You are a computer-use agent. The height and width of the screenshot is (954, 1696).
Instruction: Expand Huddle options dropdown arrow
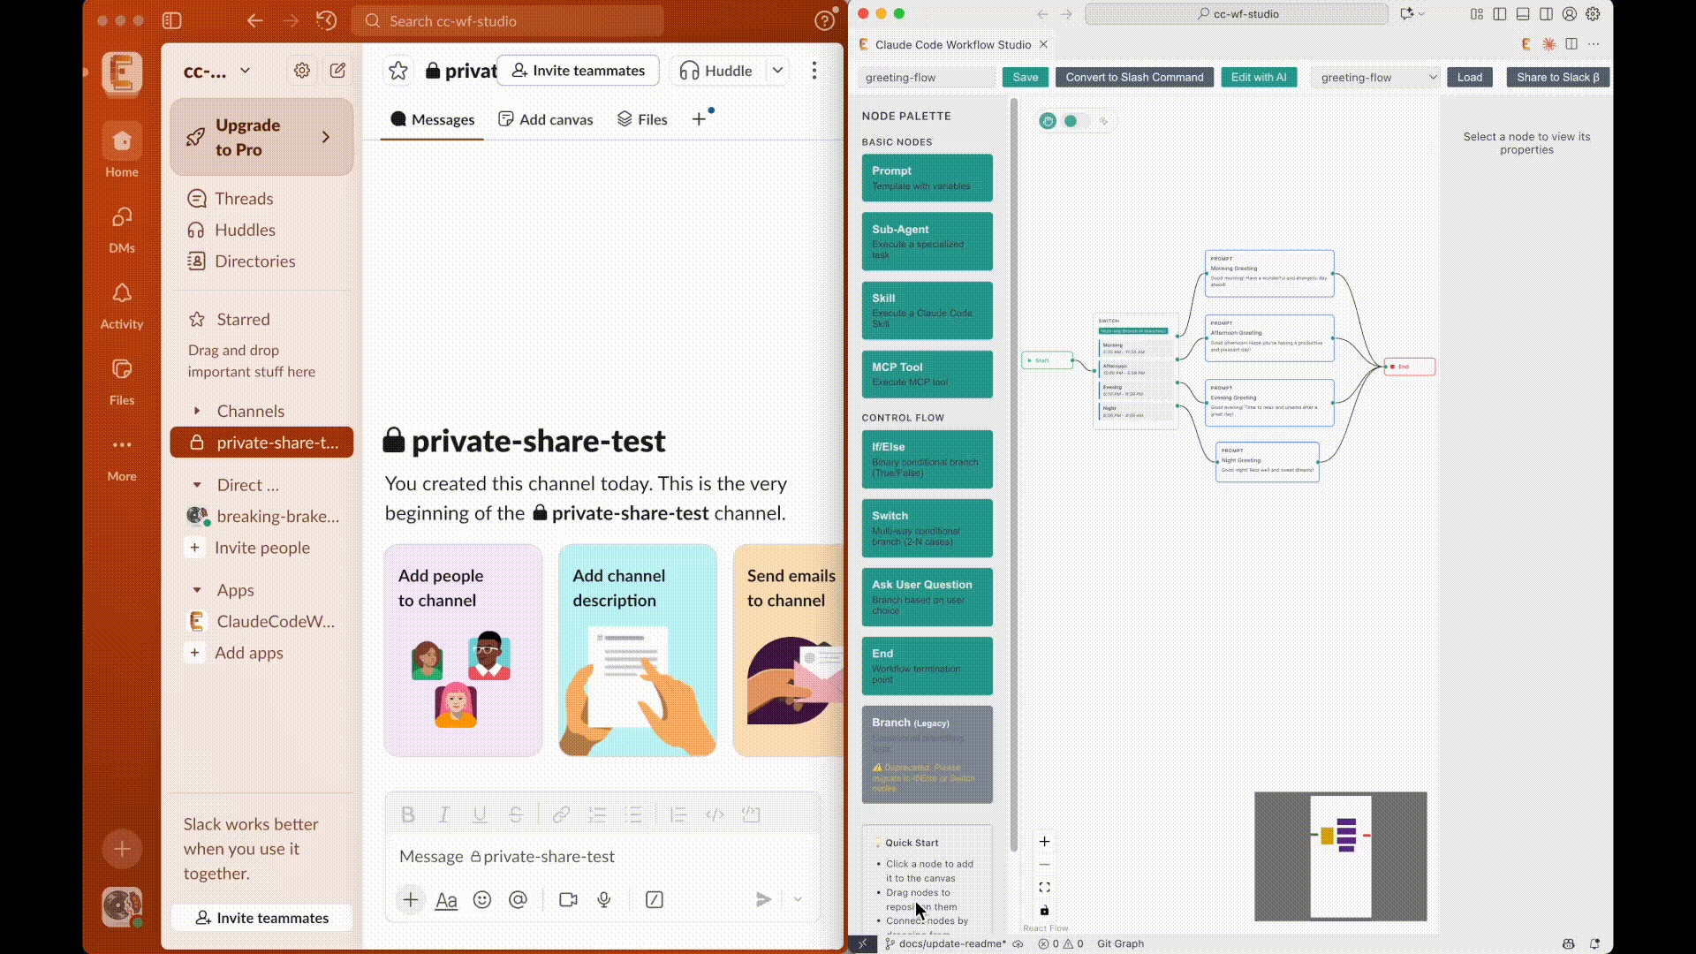[x=777, y=71]
